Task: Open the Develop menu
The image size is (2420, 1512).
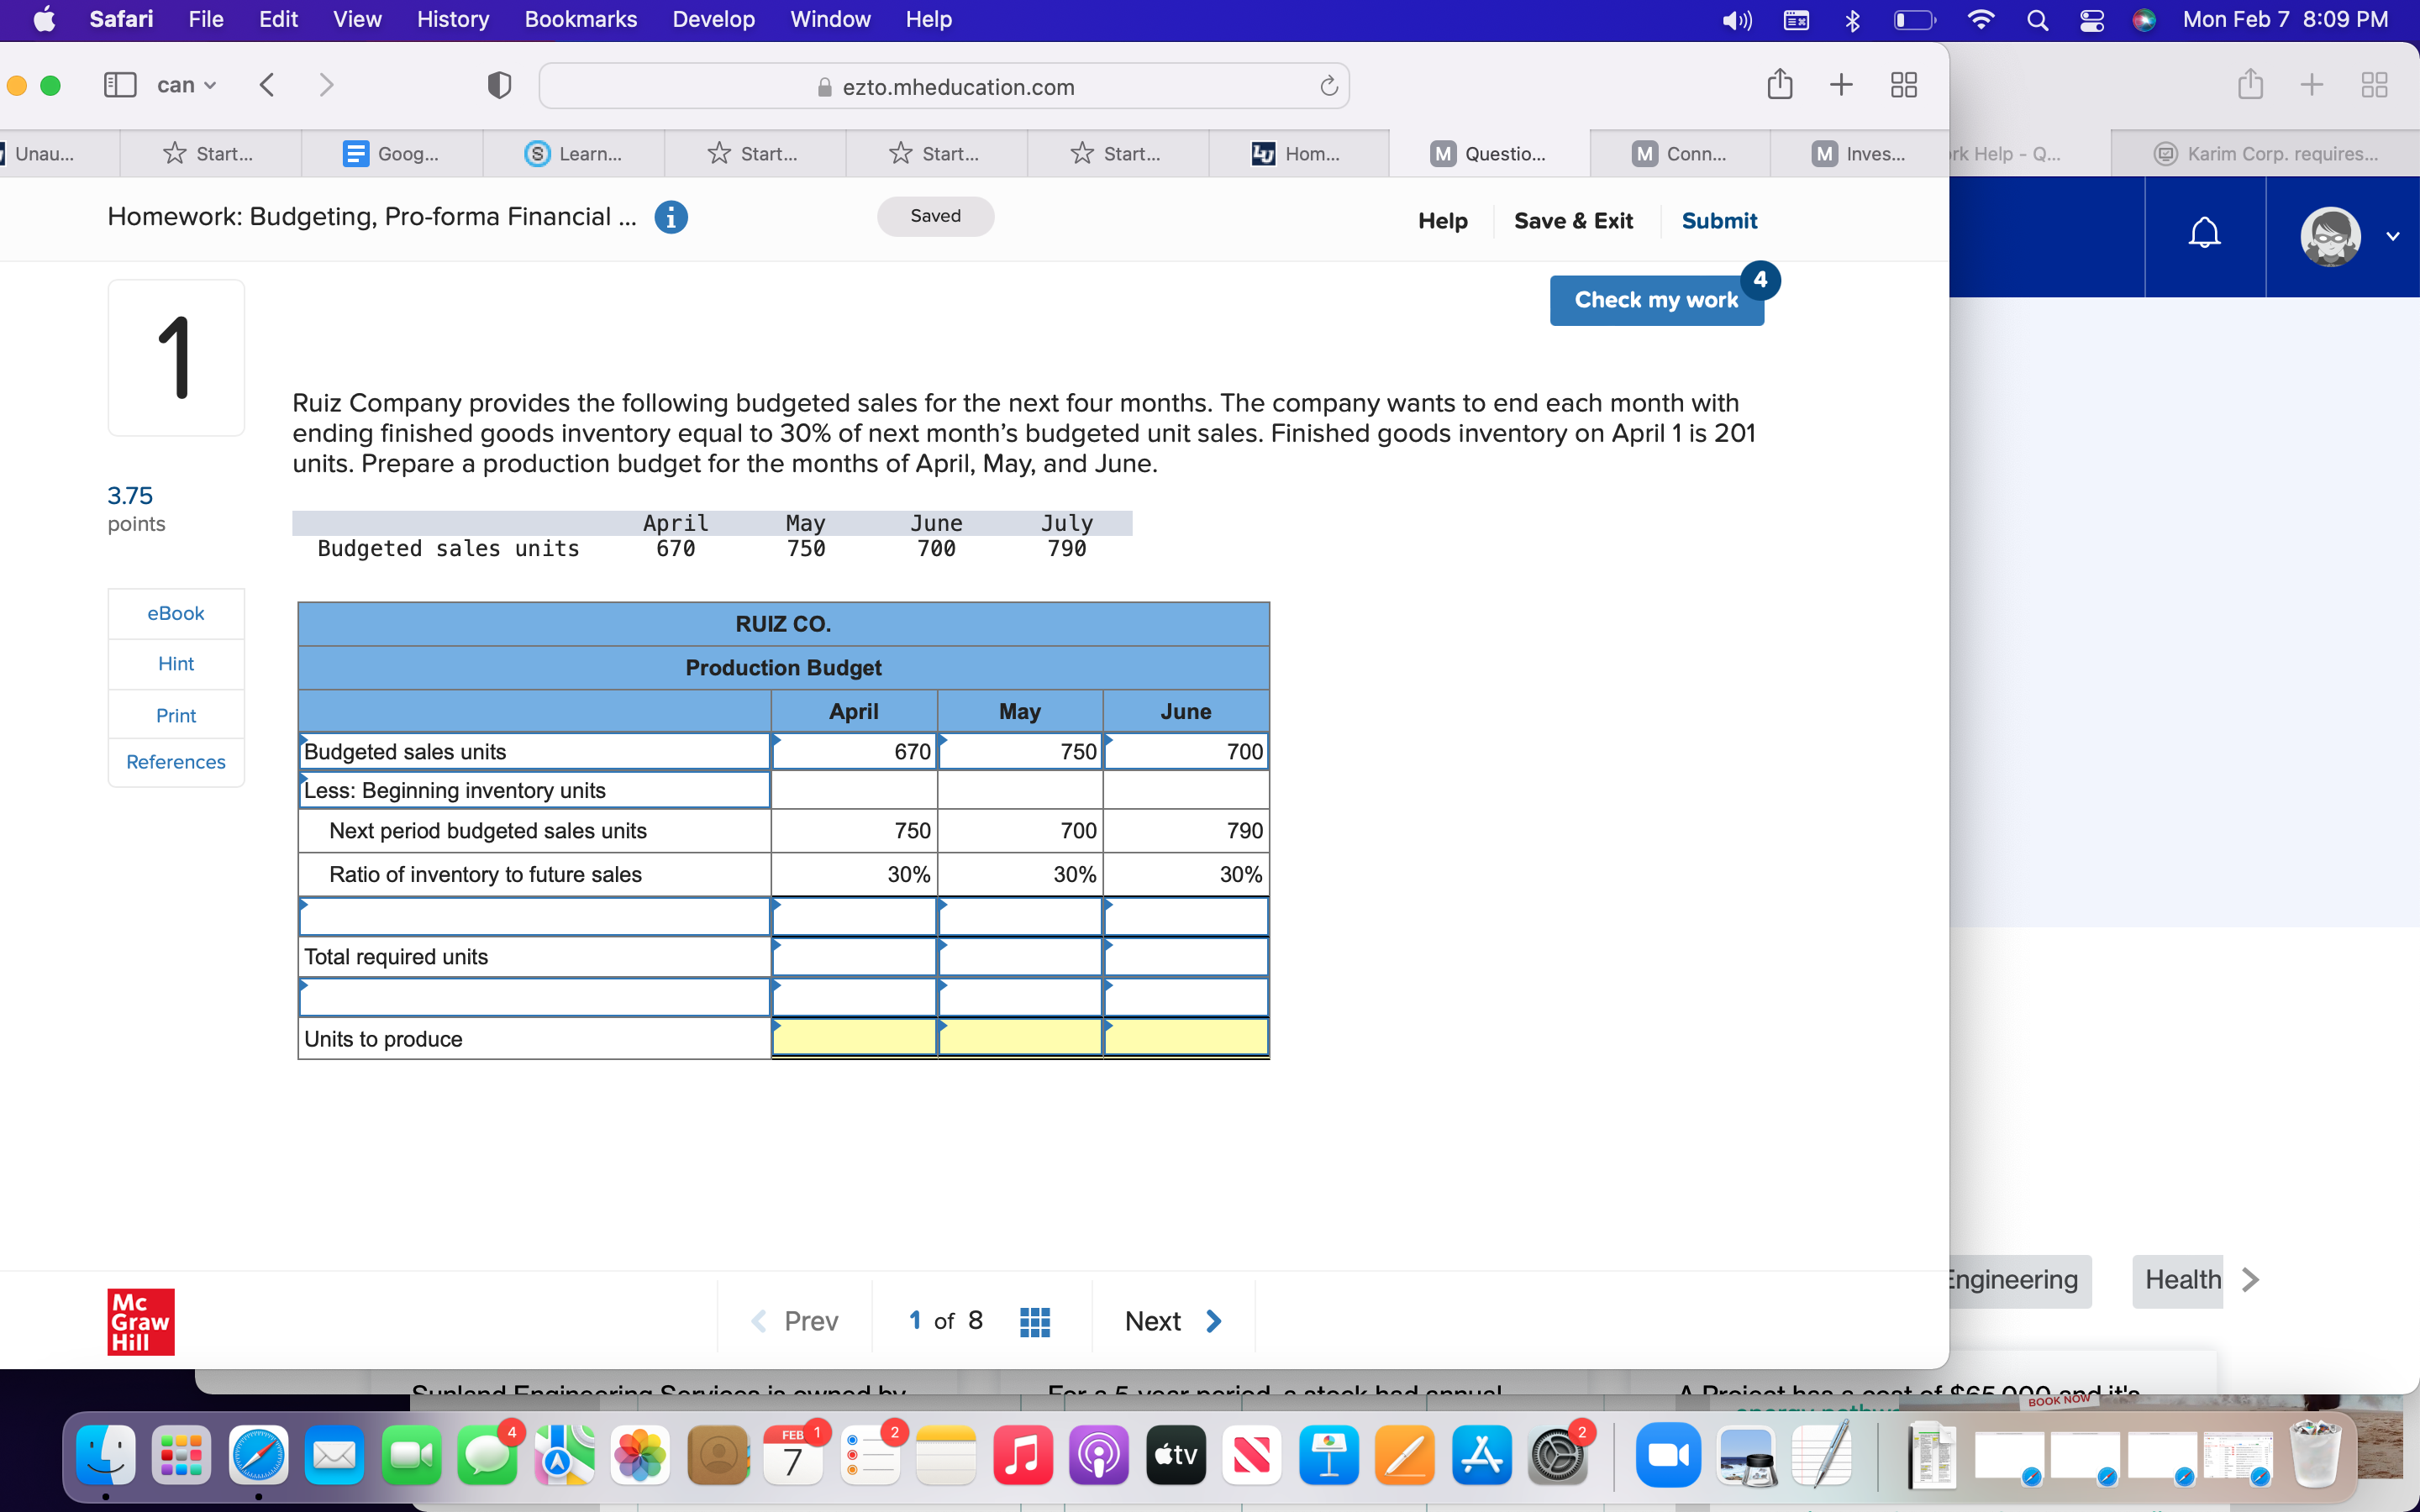Action: 713,19
